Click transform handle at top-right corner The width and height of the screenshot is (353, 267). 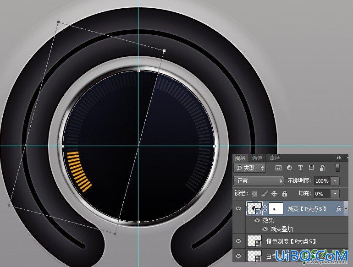pyautogui.click(x=164, y=51)
